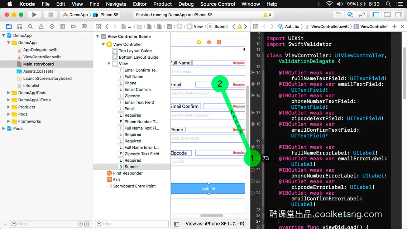The image size is (407, 229).
Task: Open the Report navigator icon
Action: point(84,26)
